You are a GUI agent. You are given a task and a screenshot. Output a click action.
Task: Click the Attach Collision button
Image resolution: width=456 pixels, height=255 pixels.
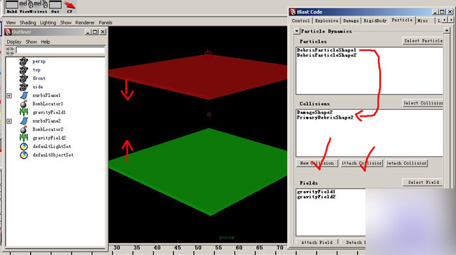(x=362, y=163)
